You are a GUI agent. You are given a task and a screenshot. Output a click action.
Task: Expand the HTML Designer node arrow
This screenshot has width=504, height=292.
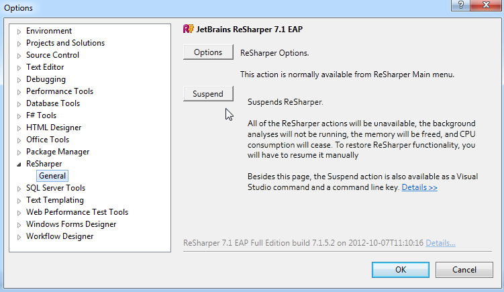[x=19, y=128]
